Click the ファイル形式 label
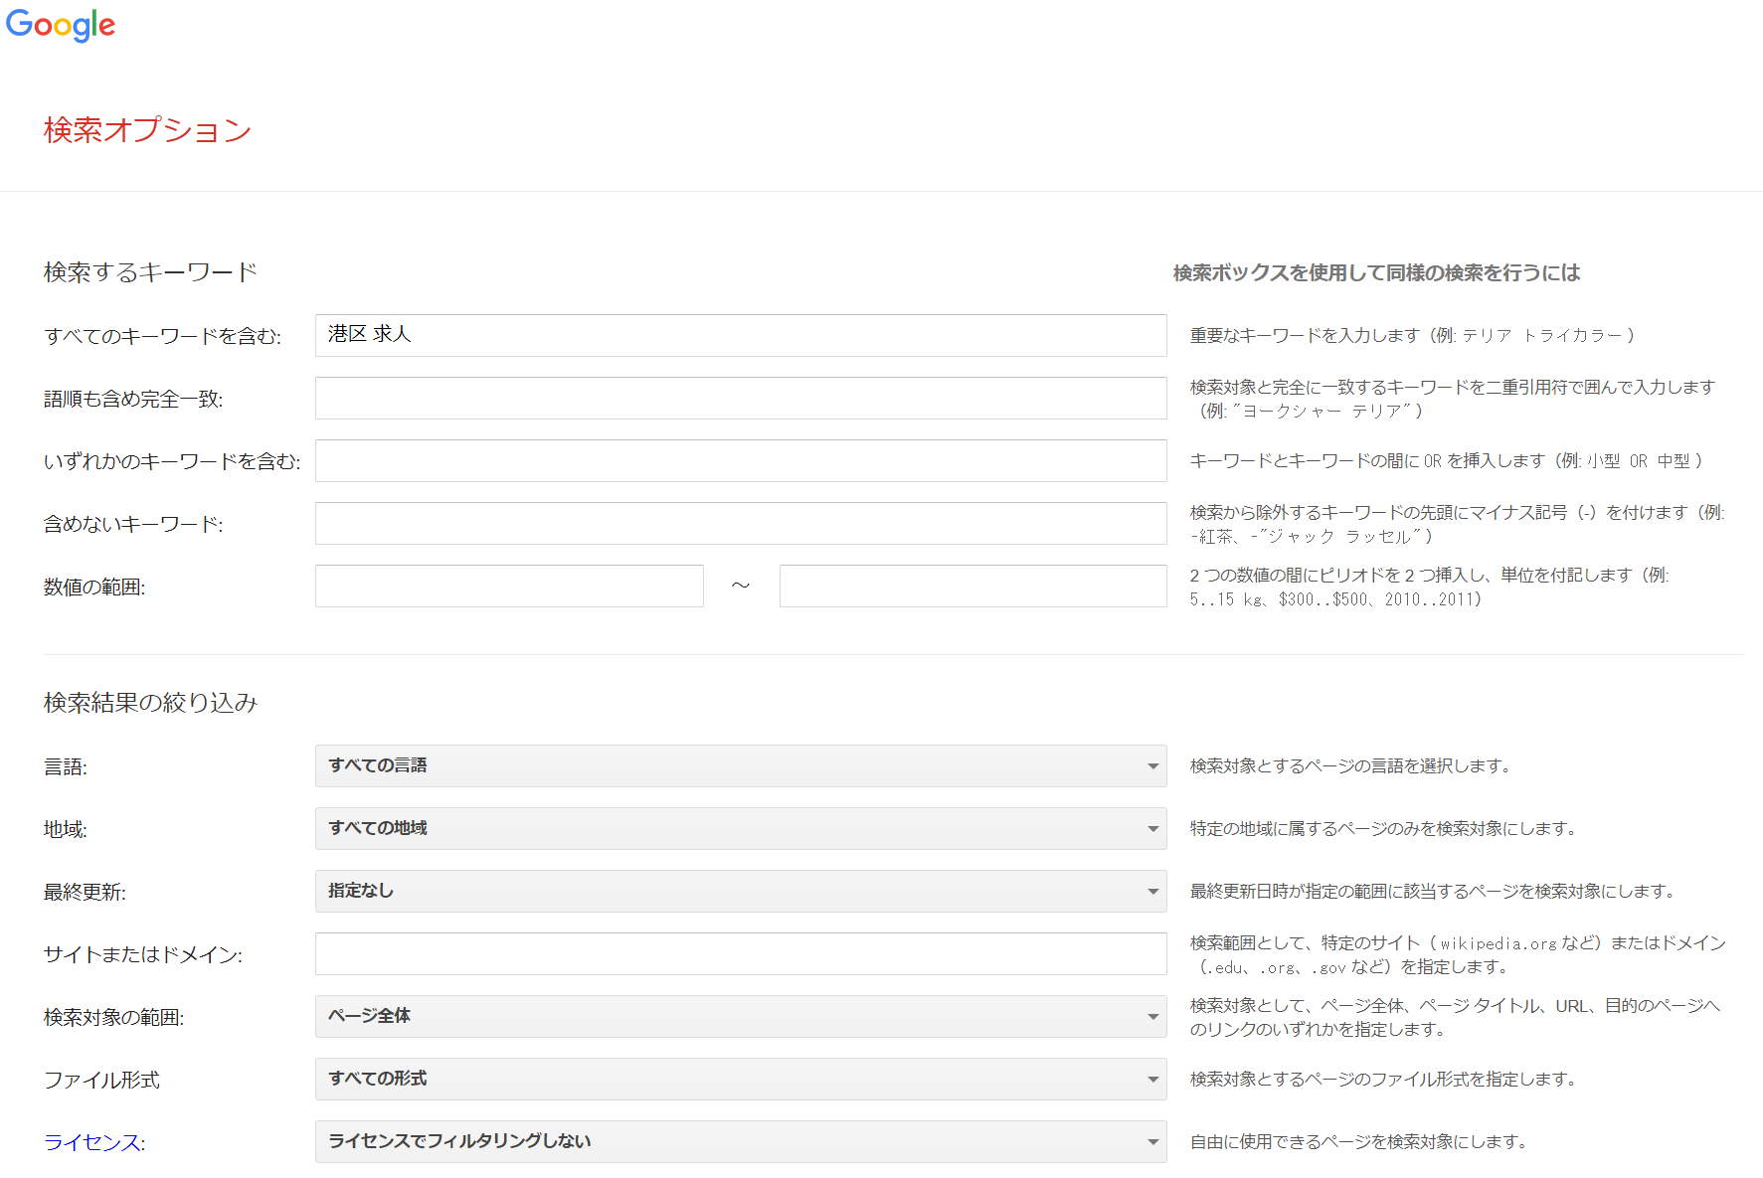The height and width of the screenshot is (1178, 1763). 101,1080
